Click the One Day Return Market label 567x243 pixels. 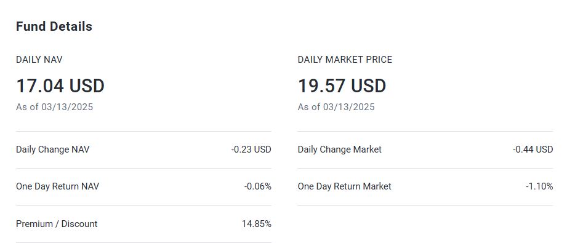[x=344, y=186]
